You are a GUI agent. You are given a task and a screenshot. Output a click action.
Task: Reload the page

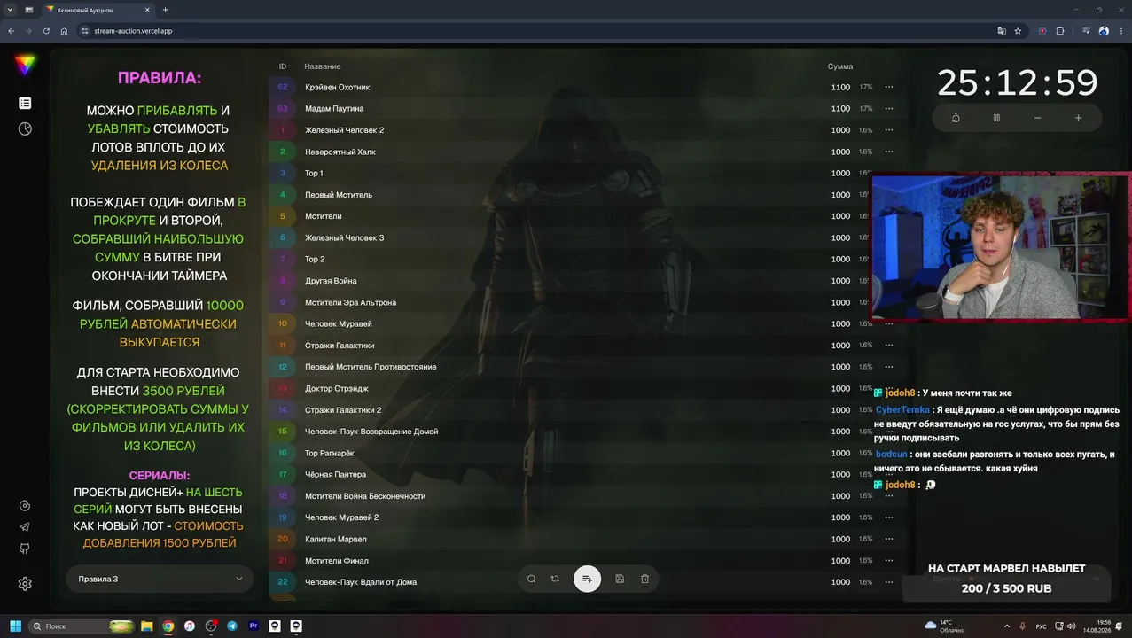pos(46,31)
